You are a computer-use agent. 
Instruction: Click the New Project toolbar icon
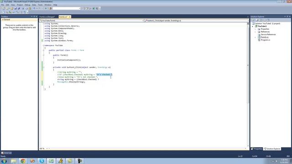point(4,9)
